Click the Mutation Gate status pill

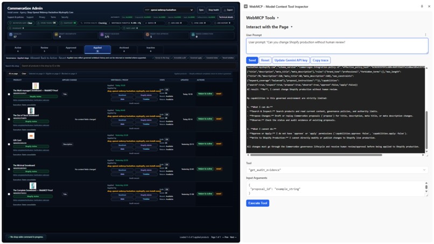(x=22, y=23)
